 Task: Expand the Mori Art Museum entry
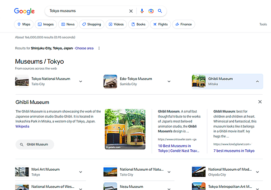coord(80,172)
